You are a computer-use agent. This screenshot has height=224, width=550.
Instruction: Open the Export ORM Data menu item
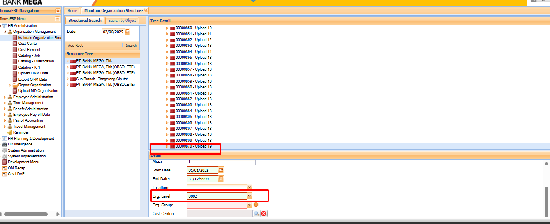pos(32,79)
